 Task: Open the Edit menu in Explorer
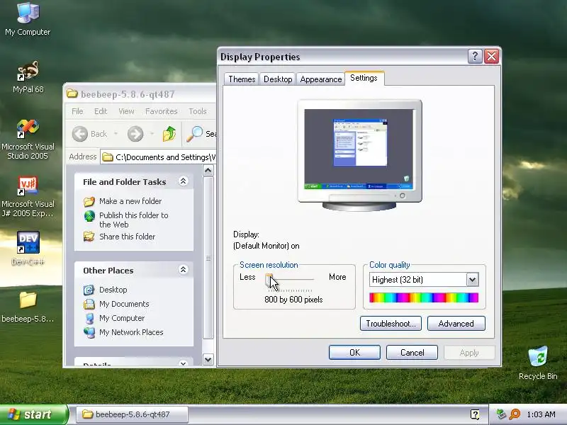(x=101, y=111)
